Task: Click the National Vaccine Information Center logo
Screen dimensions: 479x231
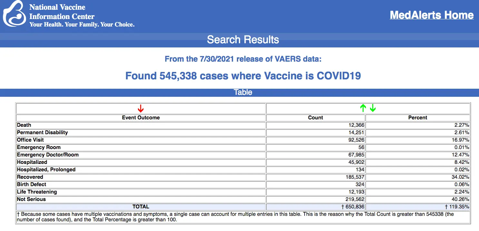Action: [x=14, y=14]
